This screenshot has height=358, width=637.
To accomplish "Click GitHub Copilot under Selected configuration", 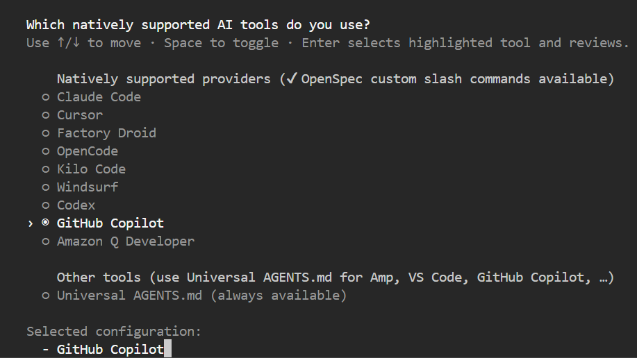I will click(x=110, y=350).
